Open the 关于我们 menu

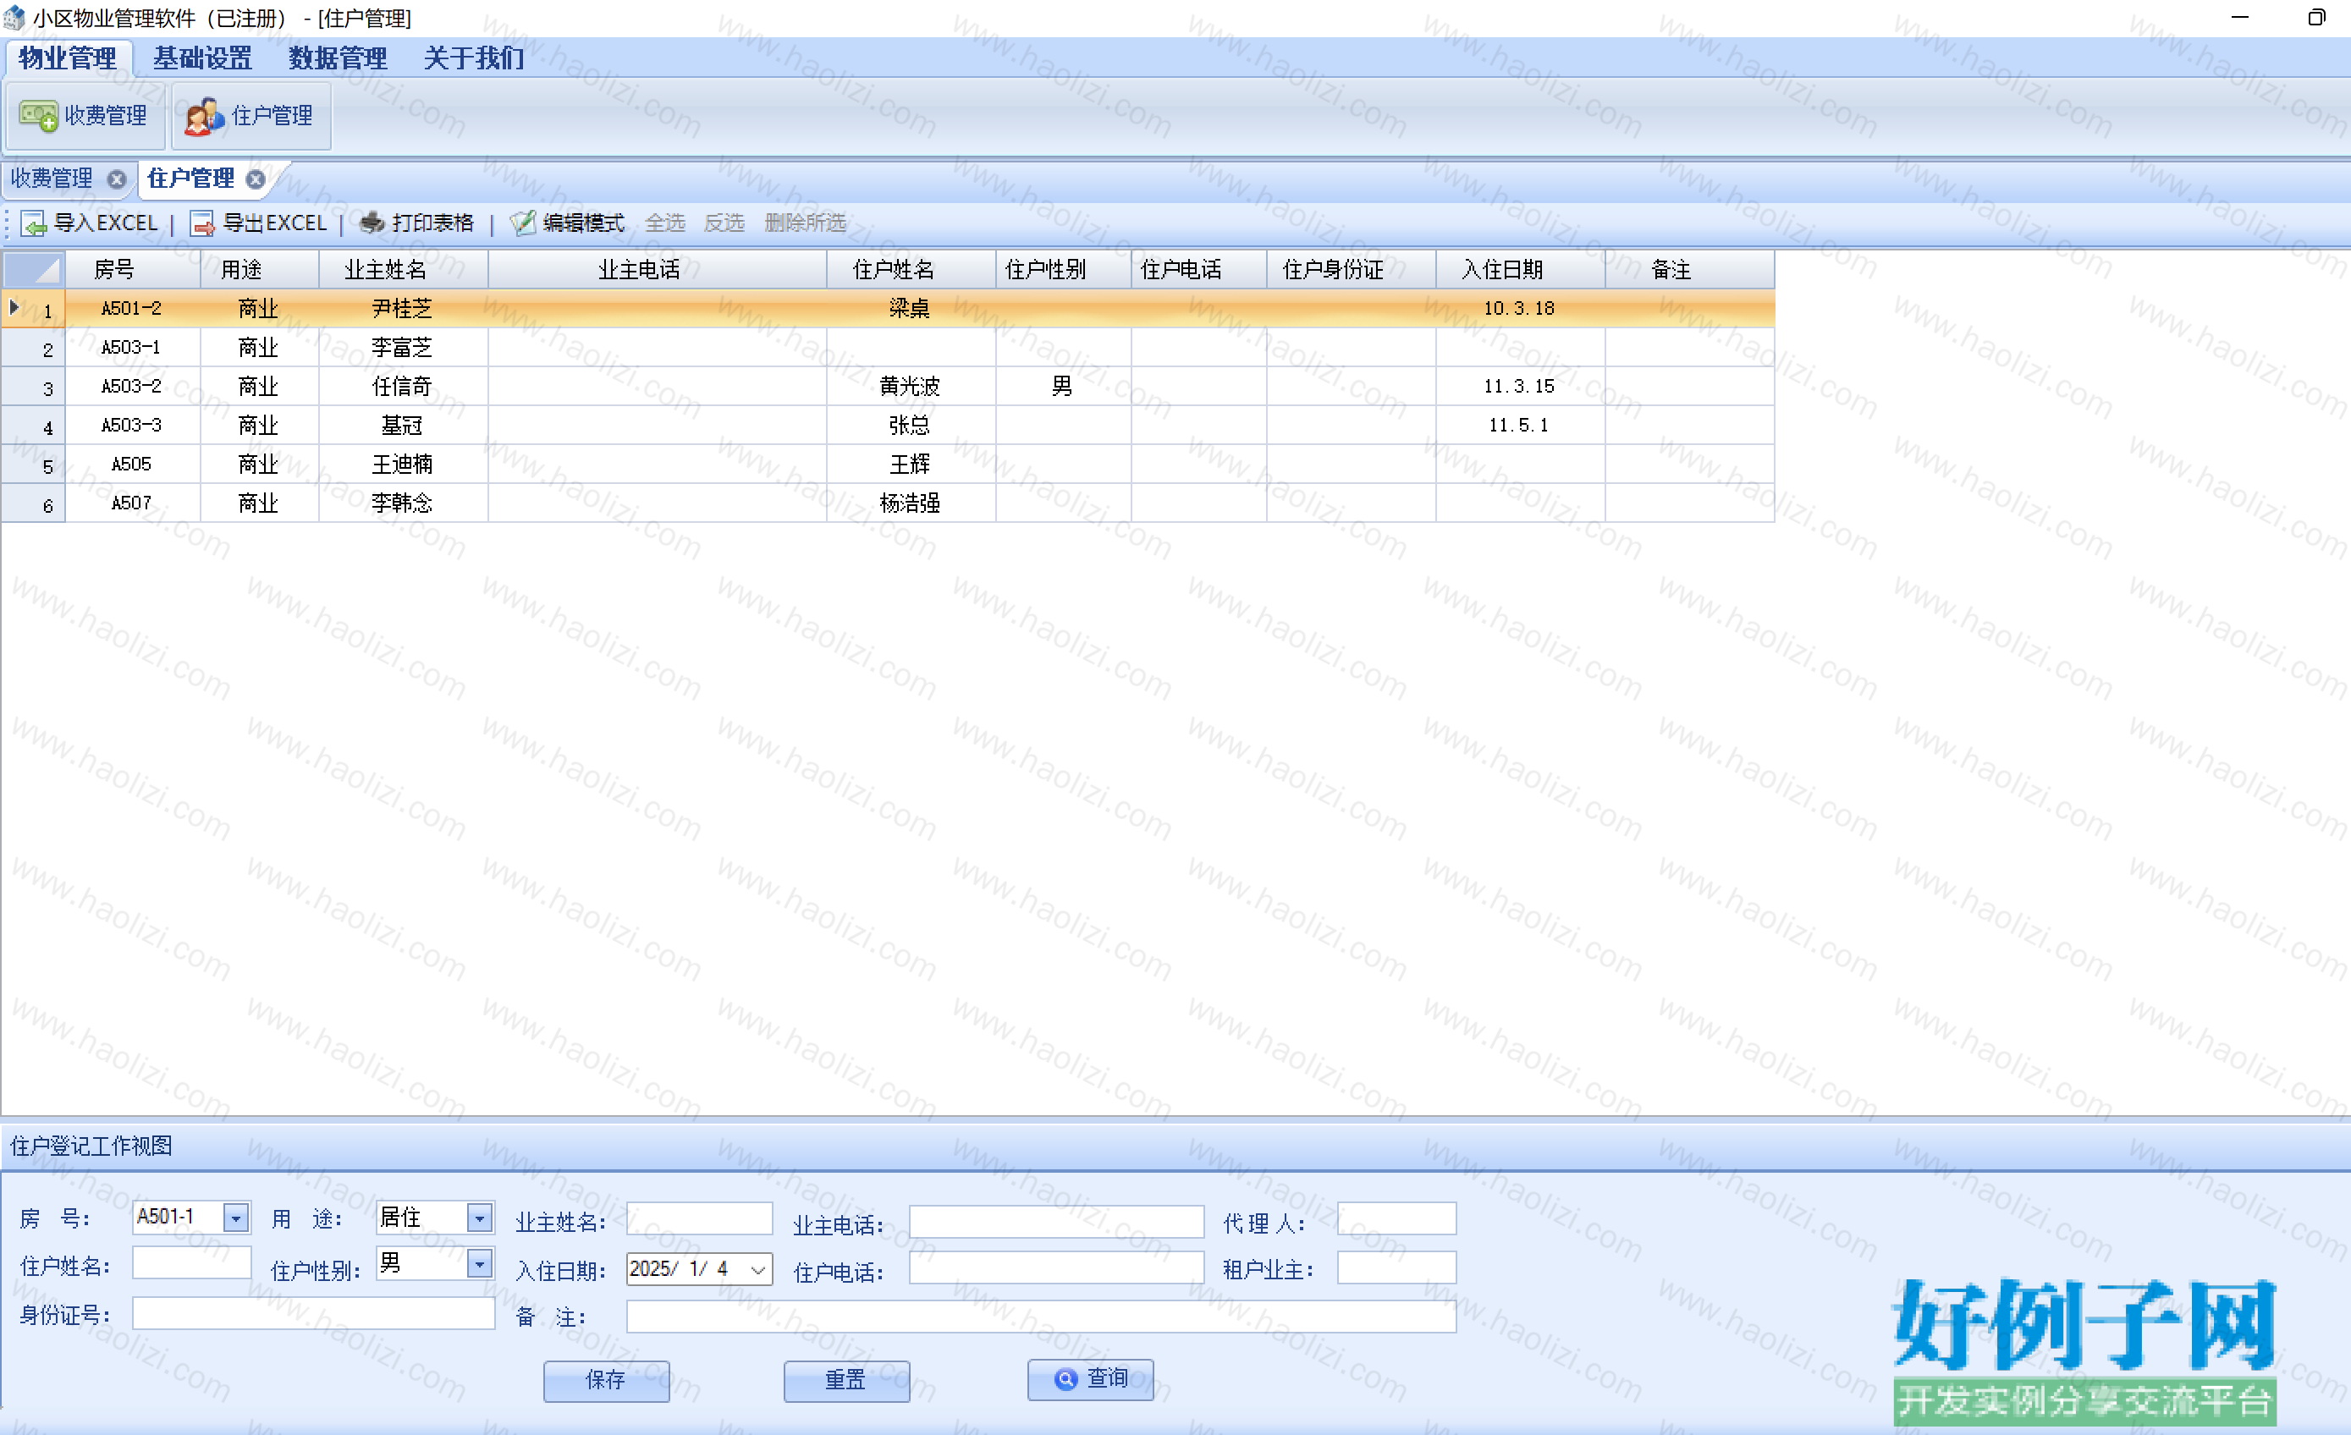[473, 58]
